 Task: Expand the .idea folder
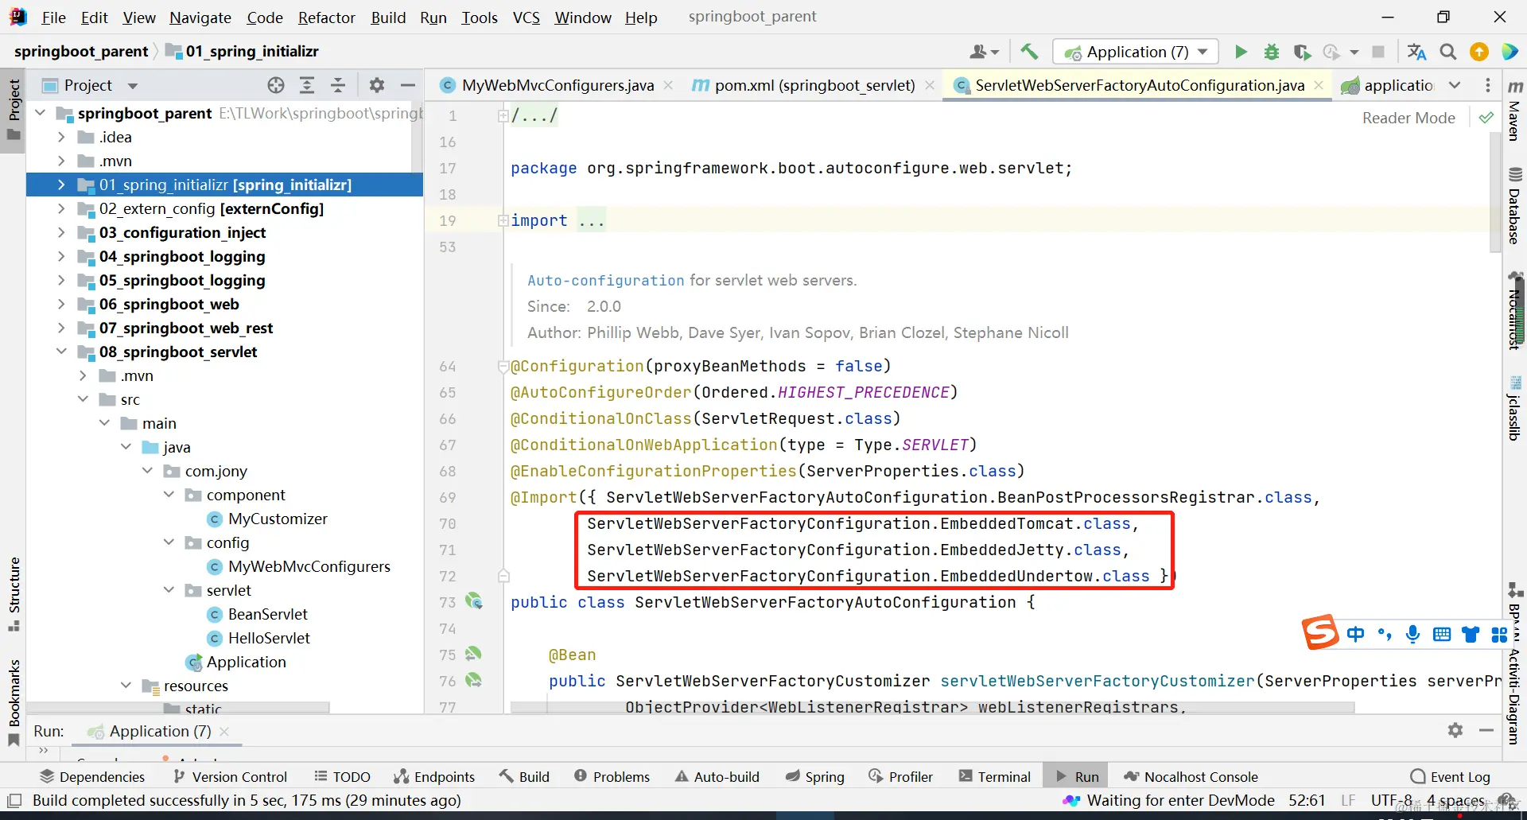(x=61, y=137)
